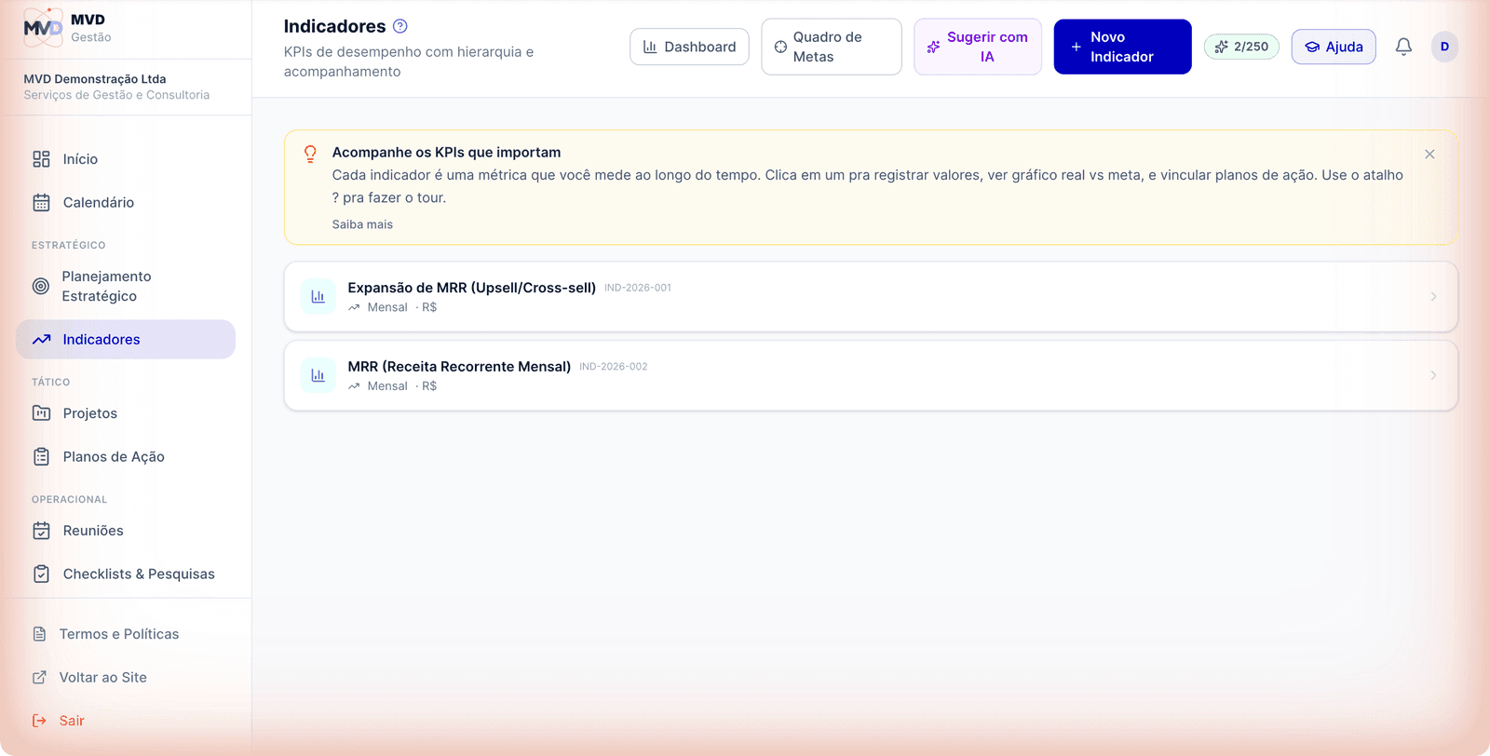Open Planejamento Estratégico section

click(126, 286)
